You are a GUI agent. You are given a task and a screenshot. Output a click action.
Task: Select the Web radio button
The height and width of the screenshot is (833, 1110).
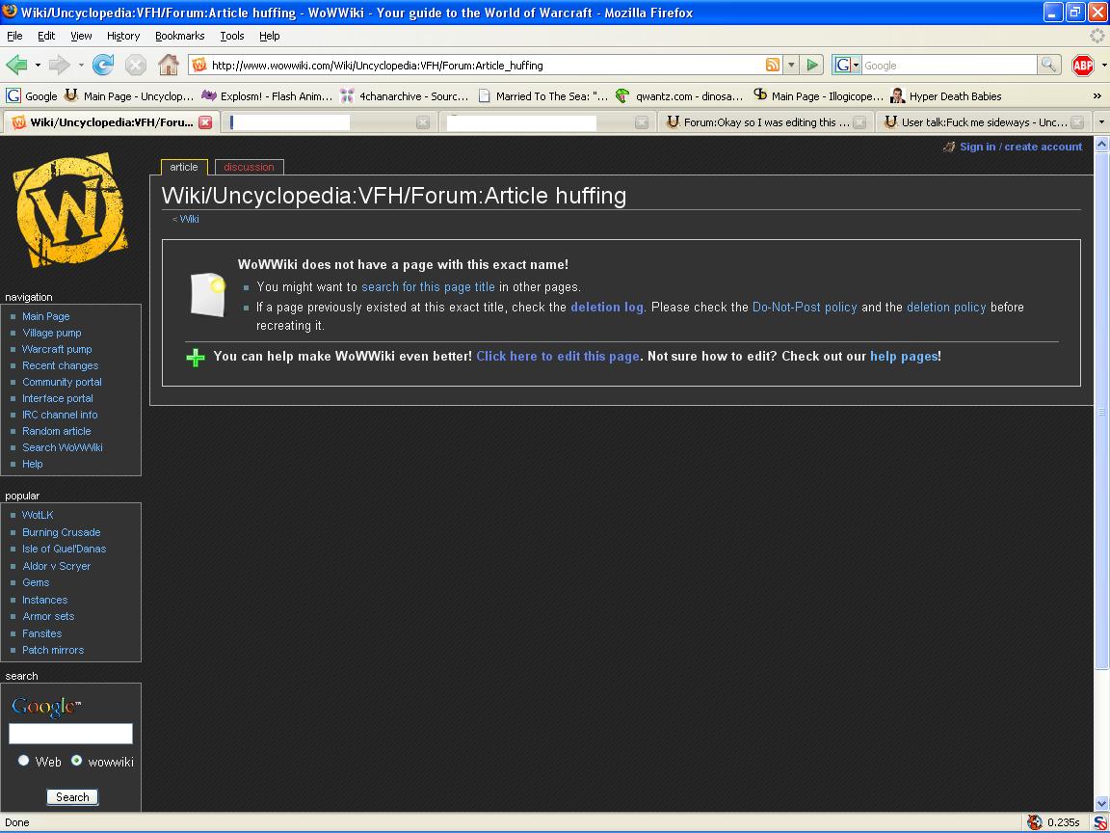coord(24,761)
